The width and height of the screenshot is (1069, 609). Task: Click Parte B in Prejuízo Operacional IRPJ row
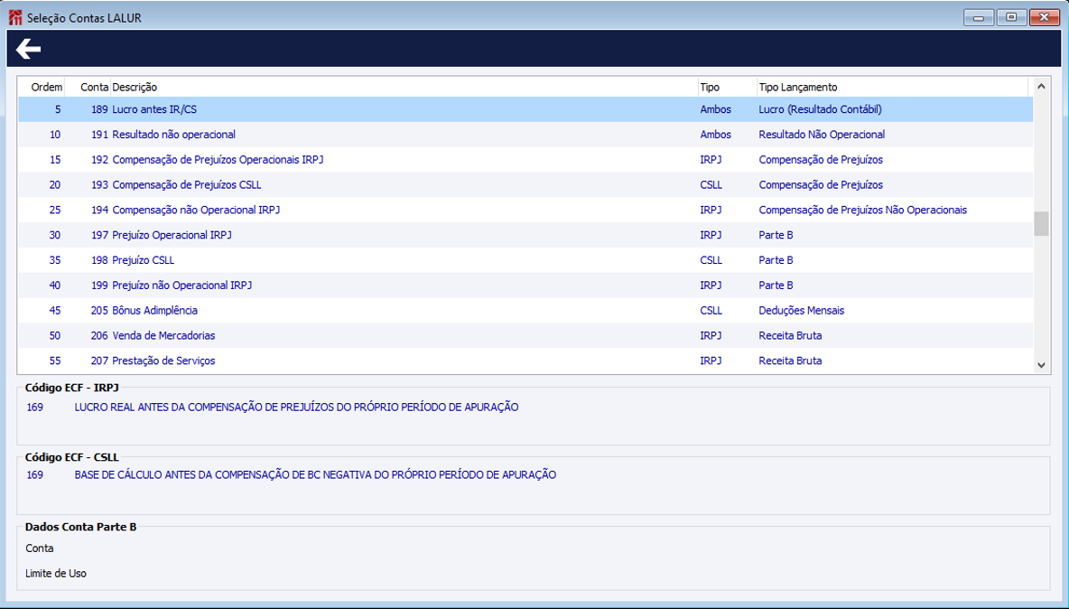[776, 235]
